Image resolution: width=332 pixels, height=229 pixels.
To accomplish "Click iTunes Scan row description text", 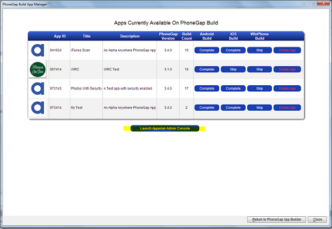I will 129,50.
